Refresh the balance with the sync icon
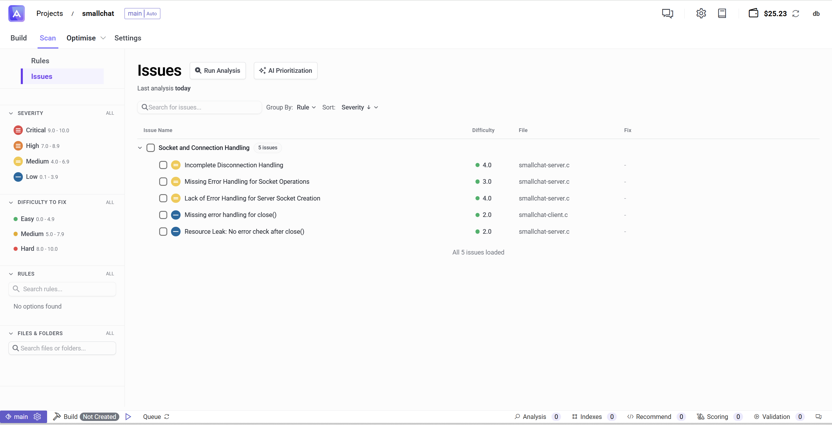 tap(796, 14)
